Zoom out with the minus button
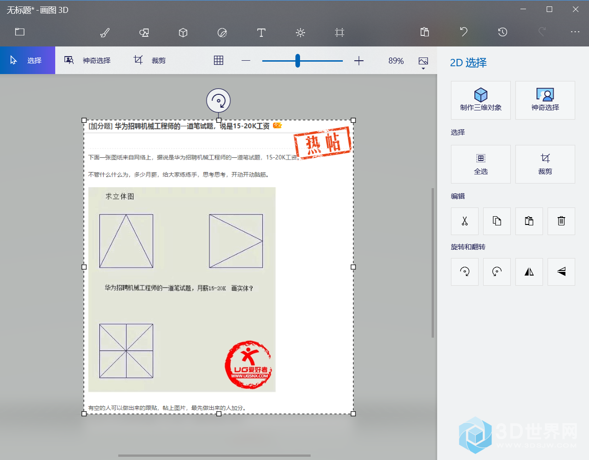This screenshot has height=460, width=589. [x=246, y=60]
